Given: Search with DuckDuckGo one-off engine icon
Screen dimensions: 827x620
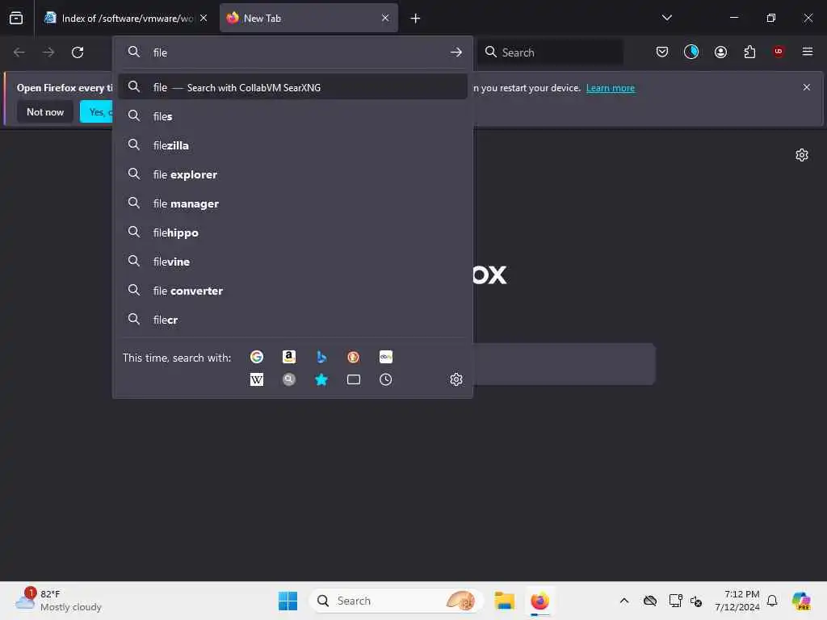Looking at the screenshot, I should [x=354, y=357].
